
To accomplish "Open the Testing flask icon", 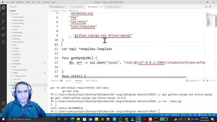I will click(3, 41).
